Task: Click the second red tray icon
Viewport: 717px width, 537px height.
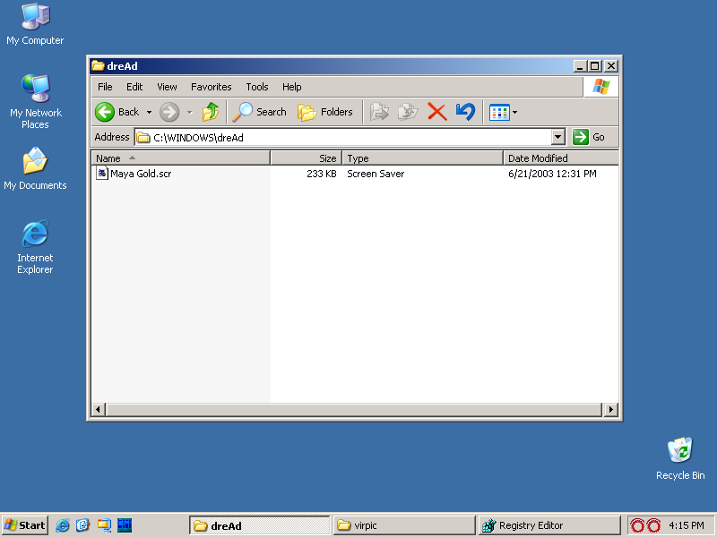Action: click(653, 525)
